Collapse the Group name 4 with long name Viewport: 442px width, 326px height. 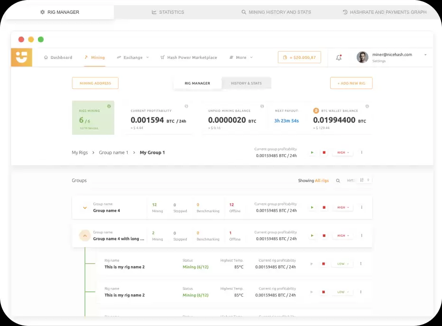click(x=85, y=236)
